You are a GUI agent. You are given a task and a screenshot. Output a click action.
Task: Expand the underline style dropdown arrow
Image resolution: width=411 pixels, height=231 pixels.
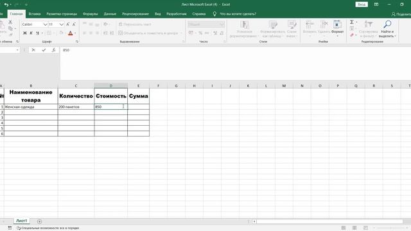pos(42,33)
